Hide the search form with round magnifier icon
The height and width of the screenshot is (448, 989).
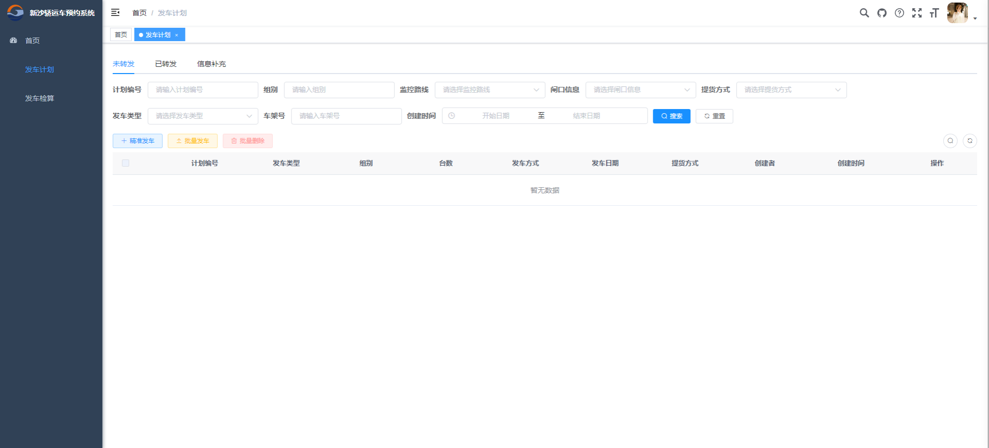(x=950, y=140)
